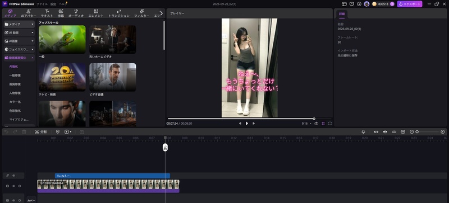
Task: Toggle visibility eye of text track
Action: click(13, 176)
